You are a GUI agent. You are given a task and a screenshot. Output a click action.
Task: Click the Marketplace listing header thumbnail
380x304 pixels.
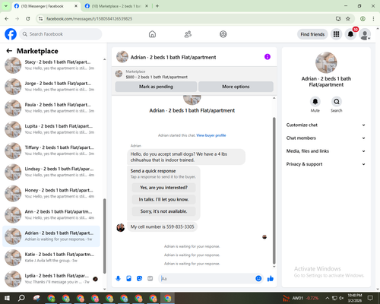click(x=119, y=74)
